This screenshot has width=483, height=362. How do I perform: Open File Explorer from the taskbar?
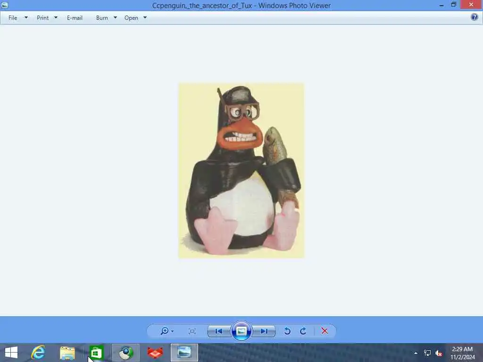pyautogui.click(x=67, y=353)
